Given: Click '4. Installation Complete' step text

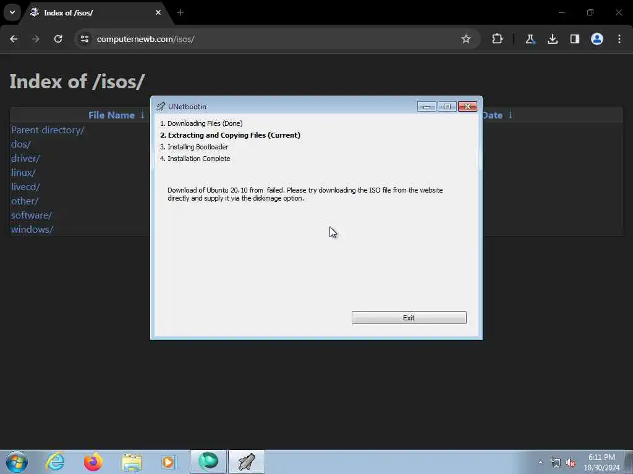Looking at the screenshot, I should point(195,159).
